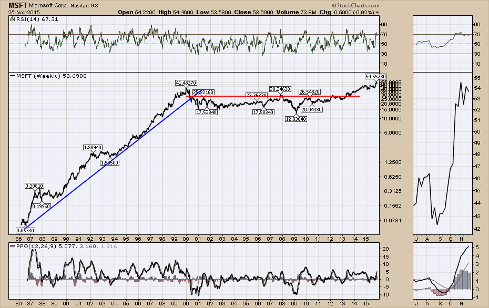The width and height of the screenshot is (489, 308).
Task: Click the small red down-arrow after Chg
Action: (378, 13)
